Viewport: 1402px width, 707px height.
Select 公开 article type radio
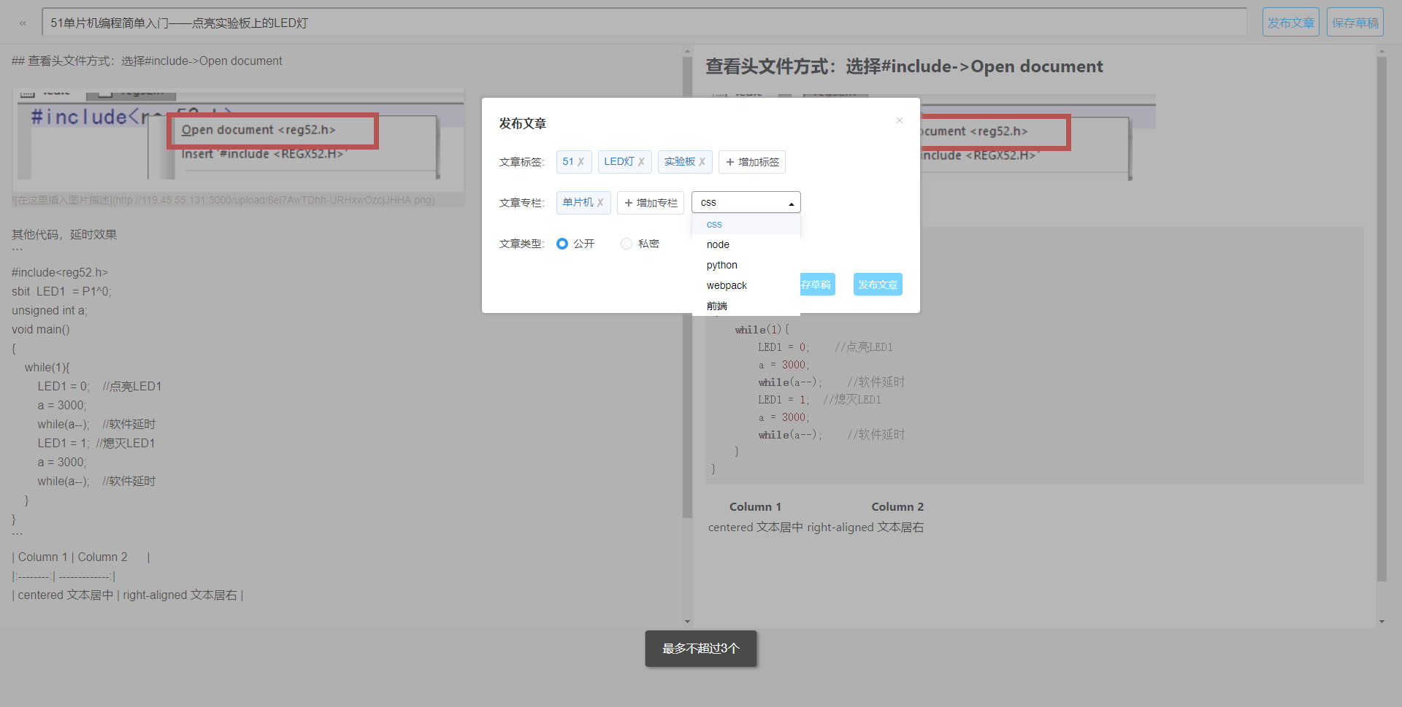tap(562, 244)
